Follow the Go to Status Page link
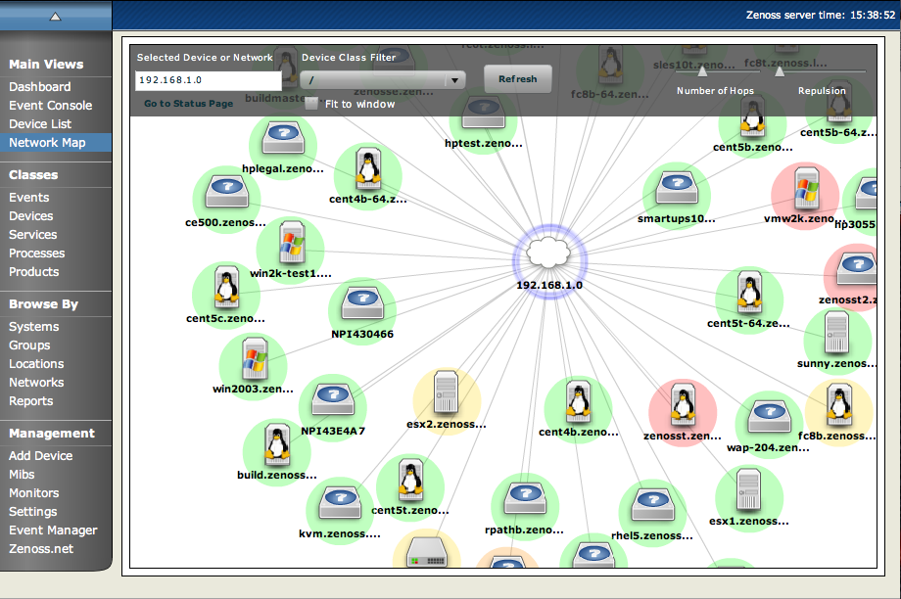Image resolution: width=901 pixels, height=599 pixels. coord(188,104)
